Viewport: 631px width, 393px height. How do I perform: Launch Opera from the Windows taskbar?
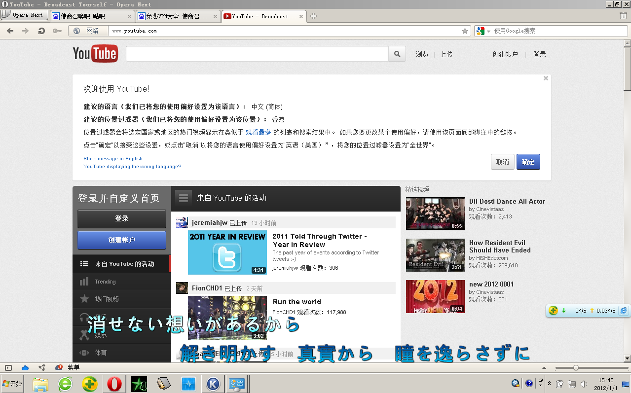[x=114, y=383]
